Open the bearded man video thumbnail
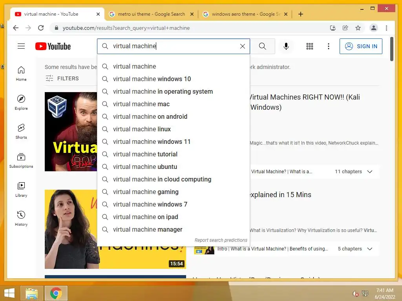402x301 pixels. (71, 132)
